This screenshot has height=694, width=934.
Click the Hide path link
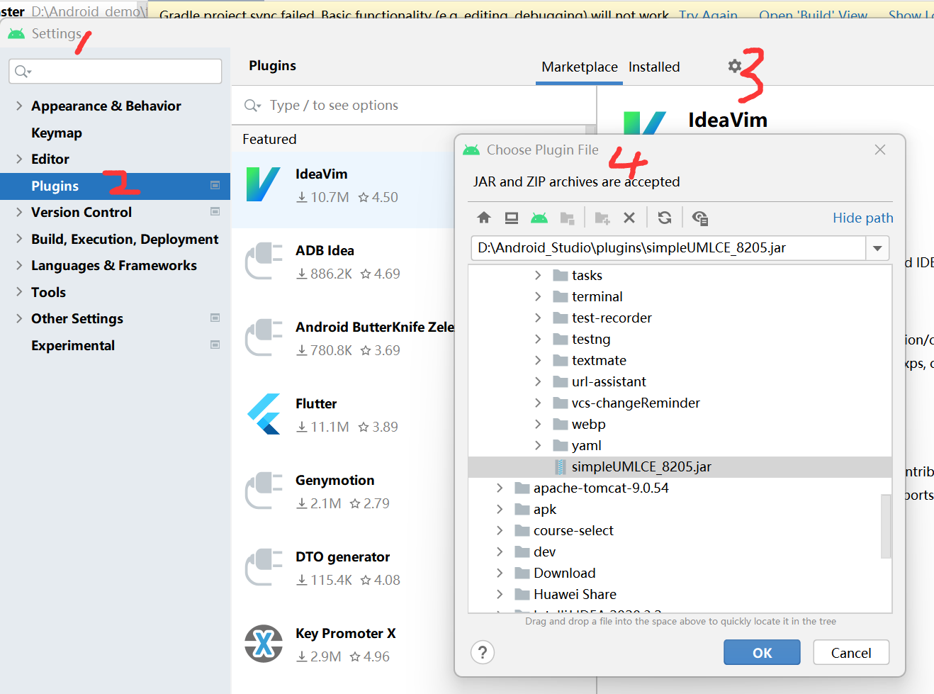pyautogui.click(x=862, y=218)
